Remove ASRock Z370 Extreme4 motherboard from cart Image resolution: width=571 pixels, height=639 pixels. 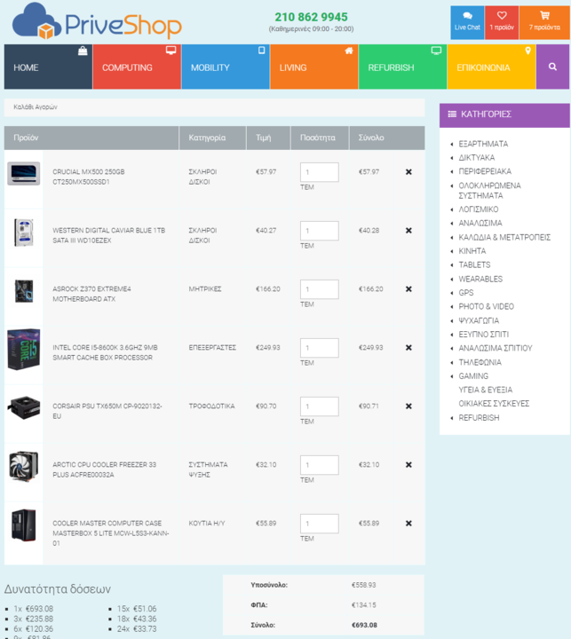[408, 289]
